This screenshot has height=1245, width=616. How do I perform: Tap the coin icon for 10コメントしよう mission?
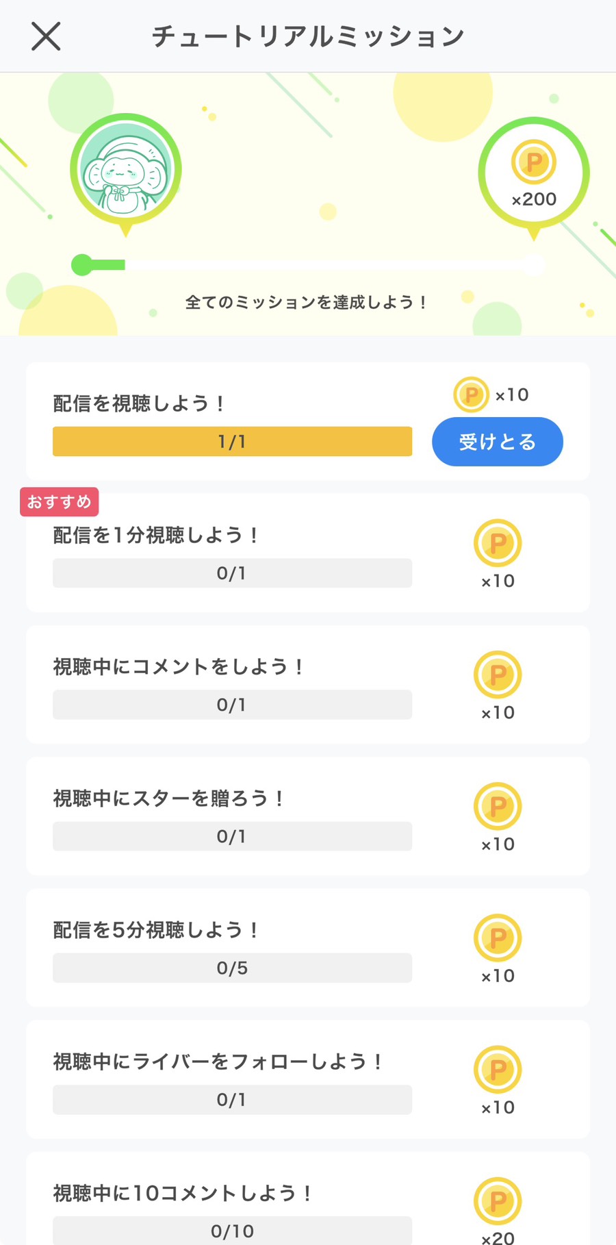(498, 1200)
